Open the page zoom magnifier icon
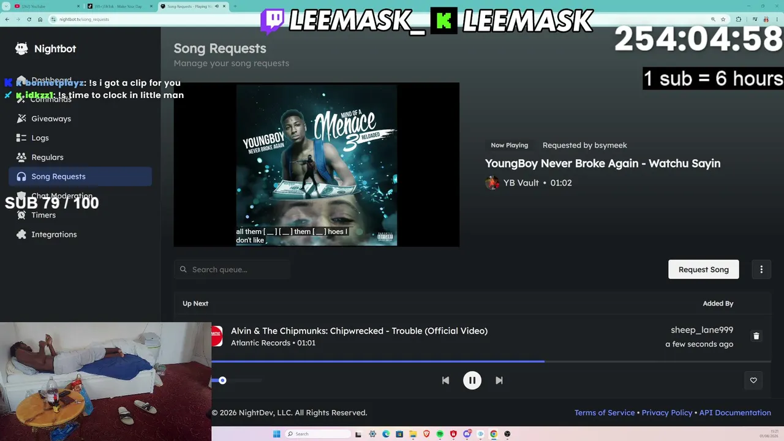This screenshot has width=784, height=441. (x=714, y=19)
